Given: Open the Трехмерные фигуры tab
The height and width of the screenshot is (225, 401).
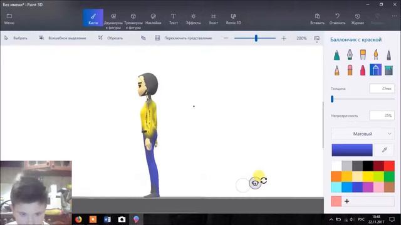Looking at the screenshot, I should point(133,21).
